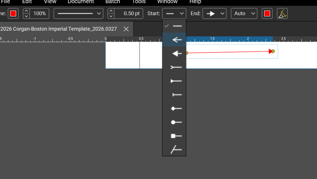Open the Edit menu
This screenshot has height=179, width=317.
pos(27,2)
